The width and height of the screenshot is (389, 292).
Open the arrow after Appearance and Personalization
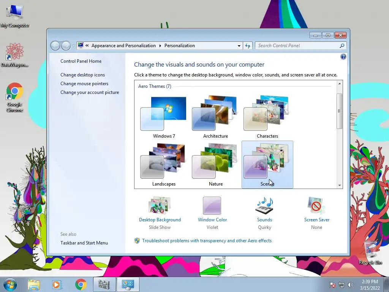[x=160, y=46]
